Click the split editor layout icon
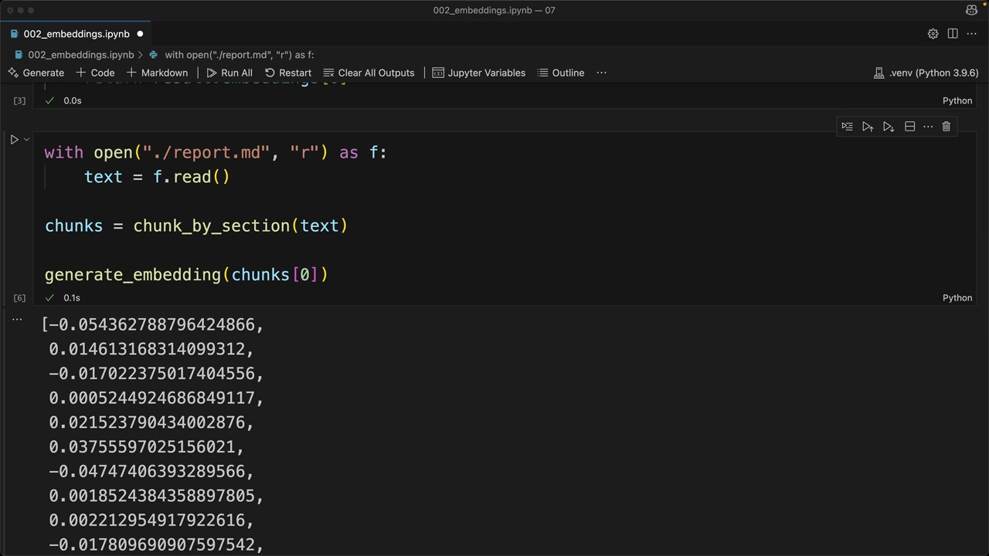This screenshot has height=556, width=989. (x=953, y=34)
